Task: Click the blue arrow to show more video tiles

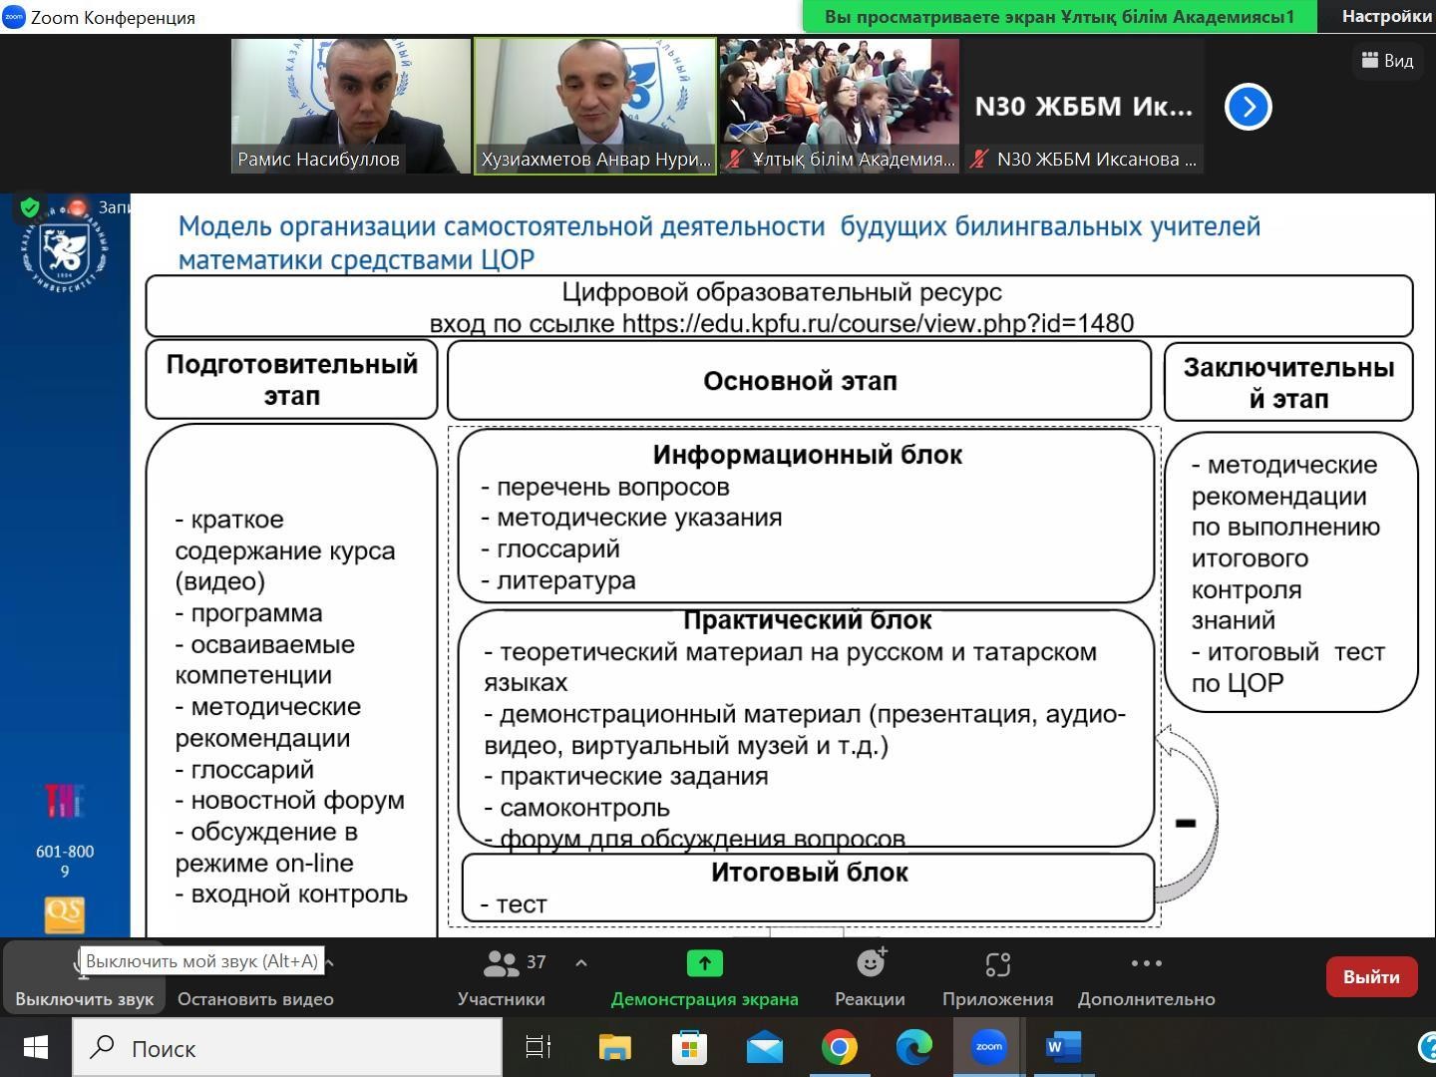Action: [1248, 107]
